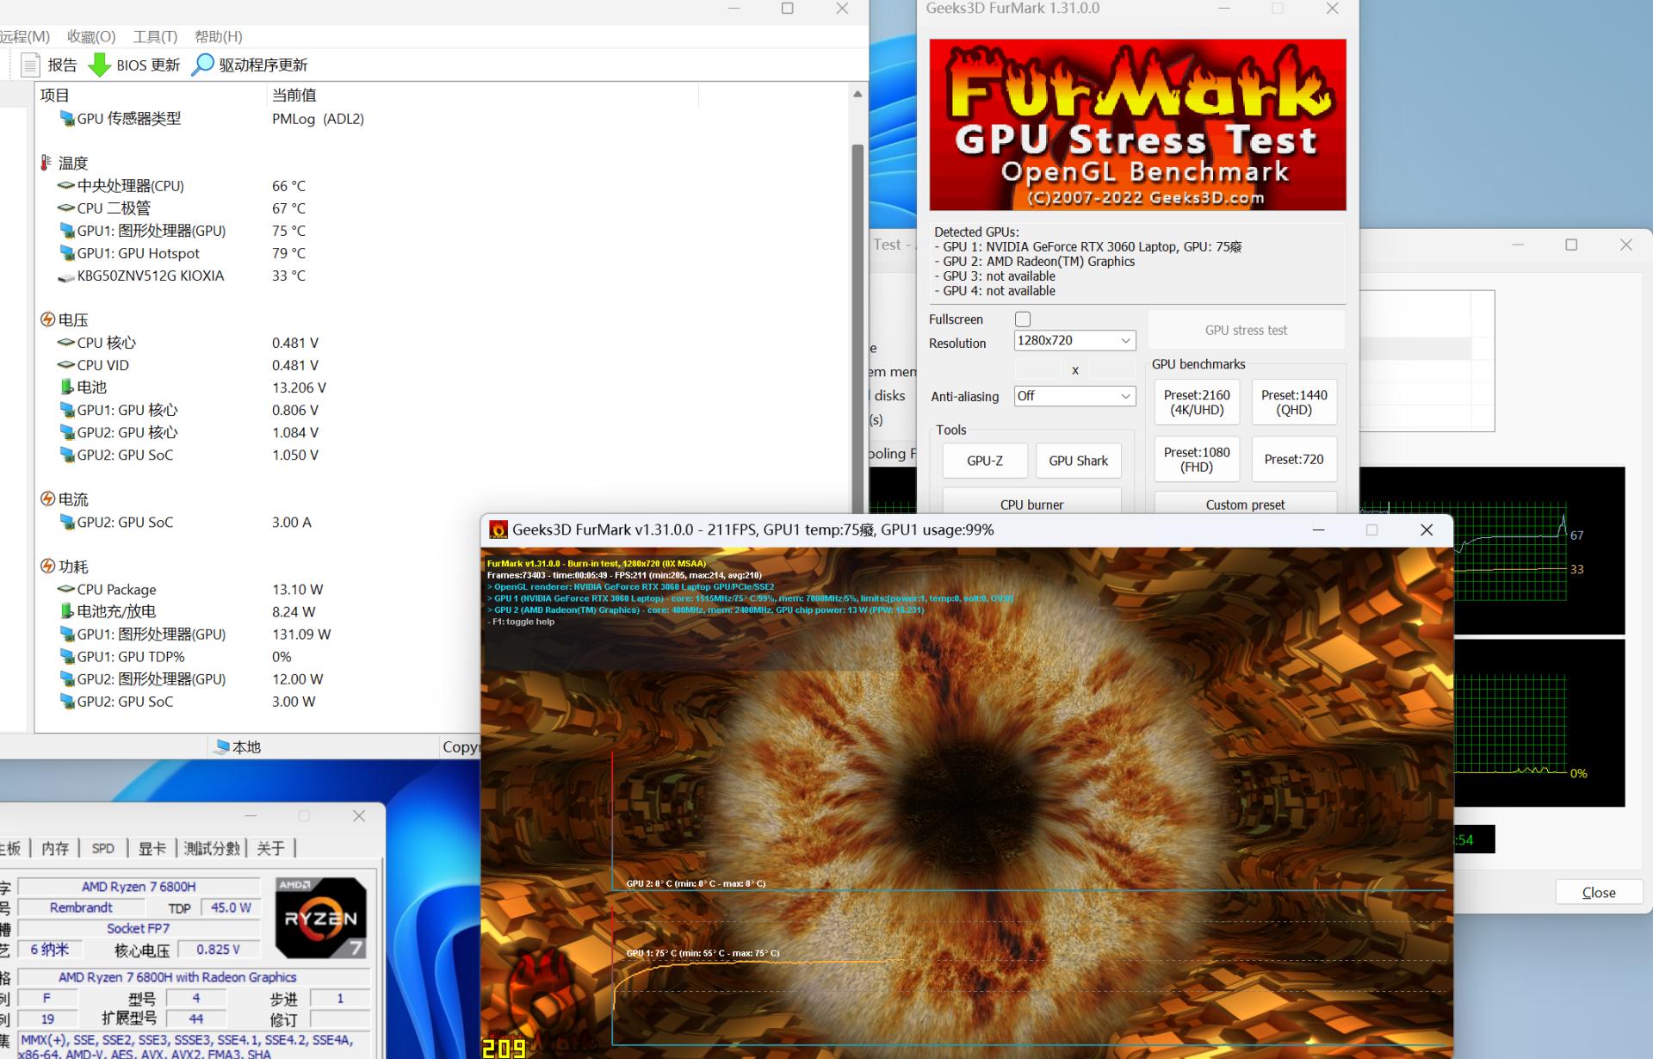
Task: Open the 帮助(H) menu
Action: pos(218,37)
